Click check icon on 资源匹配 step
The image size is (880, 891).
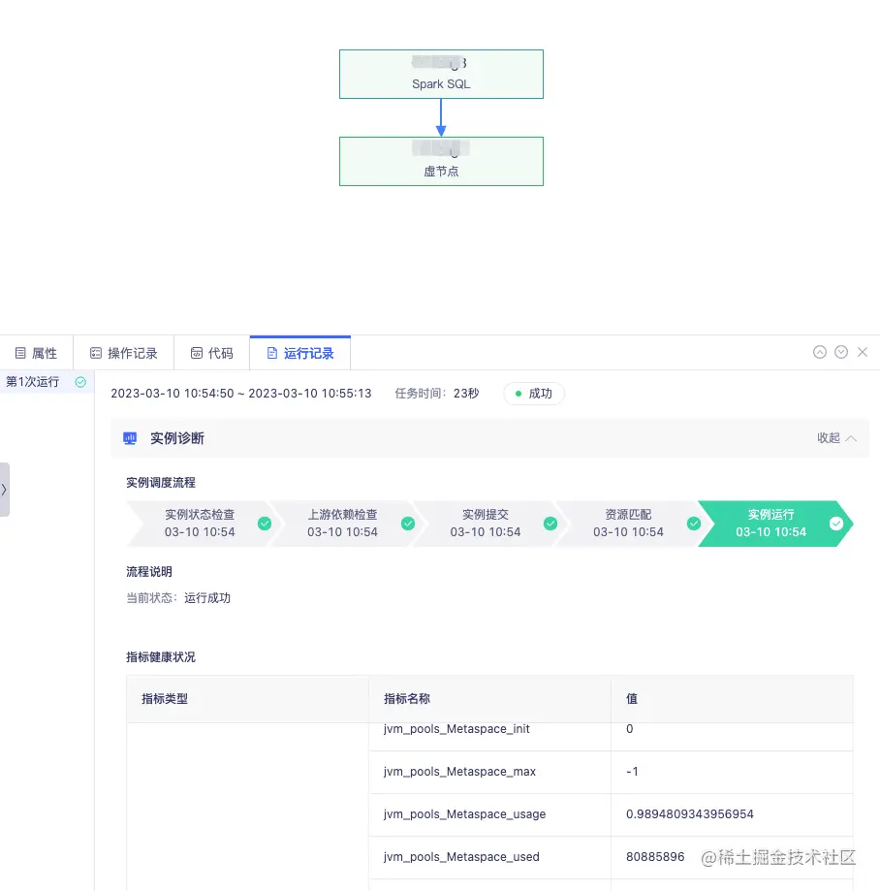694,524
